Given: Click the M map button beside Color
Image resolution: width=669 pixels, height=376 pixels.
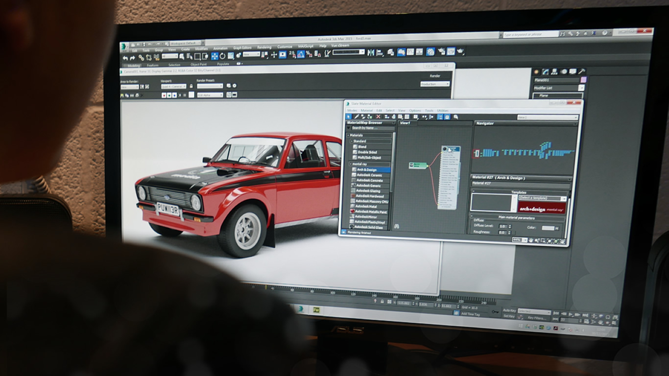Looking at the screenshot, I should pos(557,229).
